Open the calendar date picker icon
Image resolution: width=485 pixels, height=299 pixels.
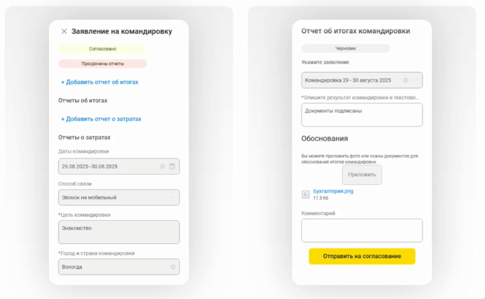click(172, 166)
